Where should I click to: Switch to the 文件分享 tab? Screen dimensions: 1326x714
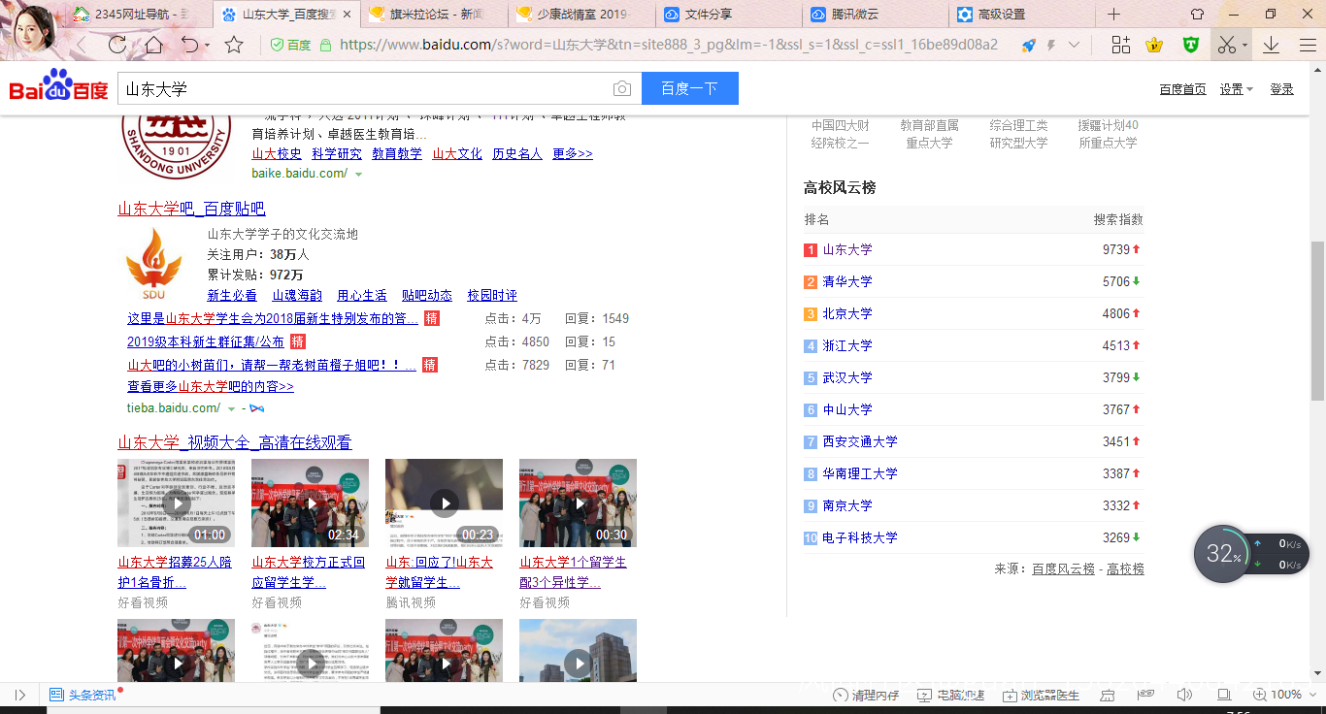click(x=708, y=15)
